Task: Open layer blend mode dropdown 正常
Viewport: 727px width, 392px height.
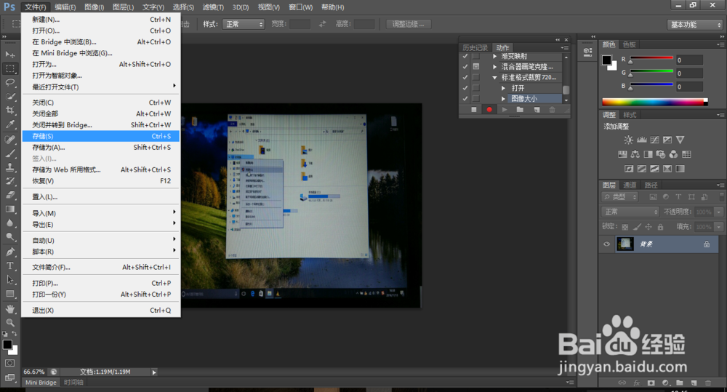Action: (630, 212)
